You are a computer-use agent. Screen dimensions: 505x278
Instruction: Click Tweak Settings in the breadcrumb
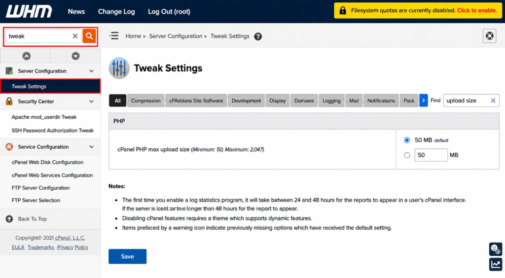pyautogui.click(x=230, y=36)
